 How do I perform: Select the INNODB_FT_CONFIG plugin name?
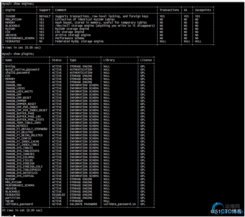pyautogui.click(x=18, y=138)
